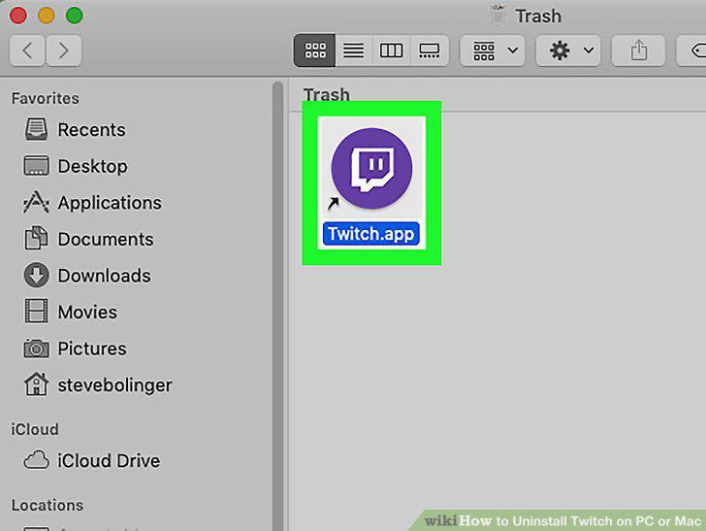This screenshot has width=706, height=531.
Task: Switch to gallery view
Action: (x=429, y=50)
